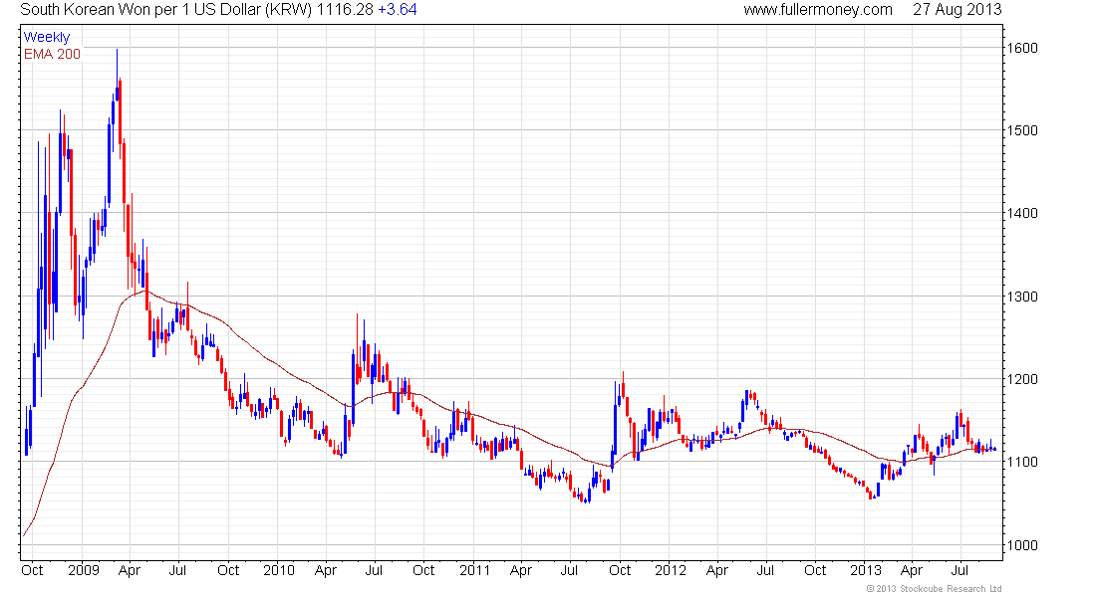Select the 2011 year label on time axis
This screenshot has height=597, width=1096.
pos(474,570)
